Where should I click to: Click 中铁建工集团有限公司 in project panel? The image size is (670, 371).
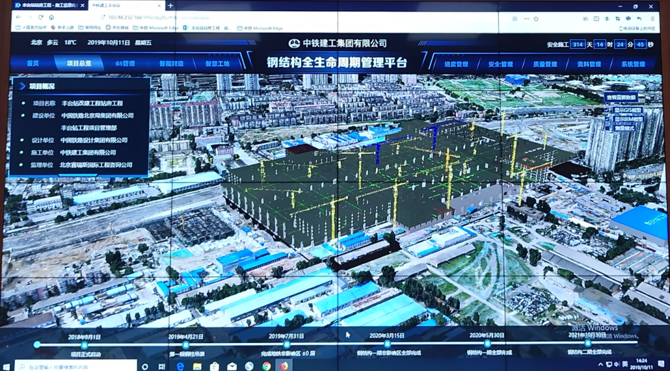[x=88, y=152]
